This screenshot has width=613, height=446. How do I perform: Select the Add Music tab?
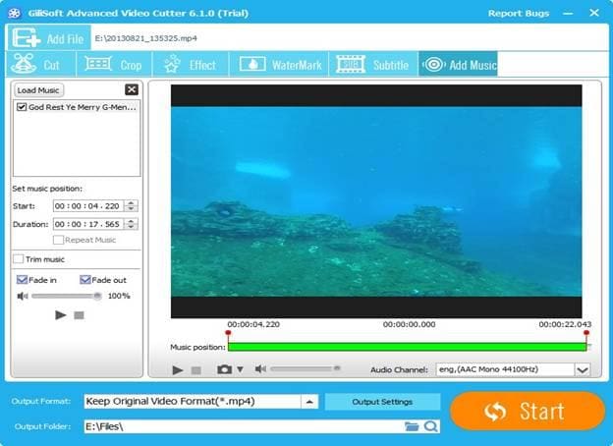(458, 64)
